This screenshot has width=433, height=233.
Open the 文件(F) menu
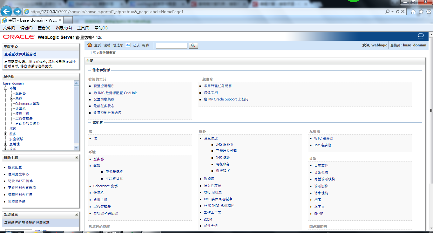[9, 28]
